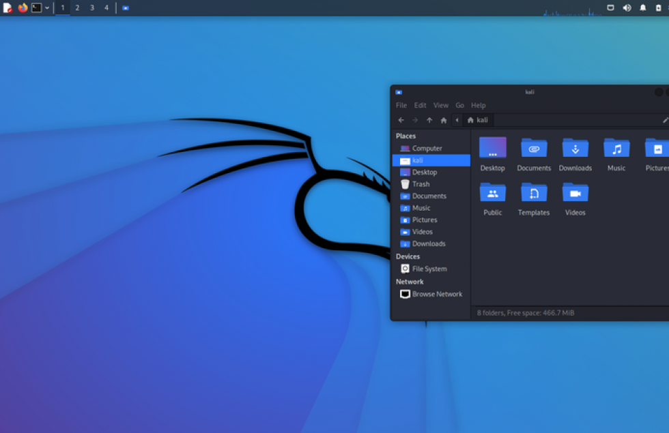Select Music in the Places sidebar
Screen dimensions: 669x433
431,208
